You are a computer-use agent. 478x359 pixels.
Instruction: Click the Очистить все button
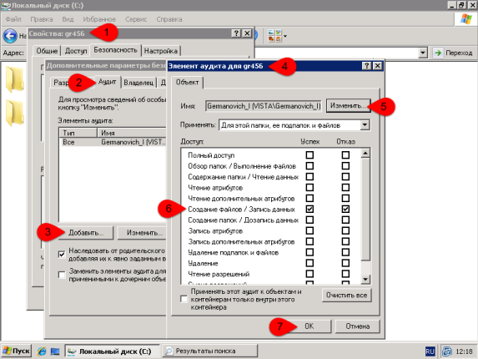(x=346, y=296)
